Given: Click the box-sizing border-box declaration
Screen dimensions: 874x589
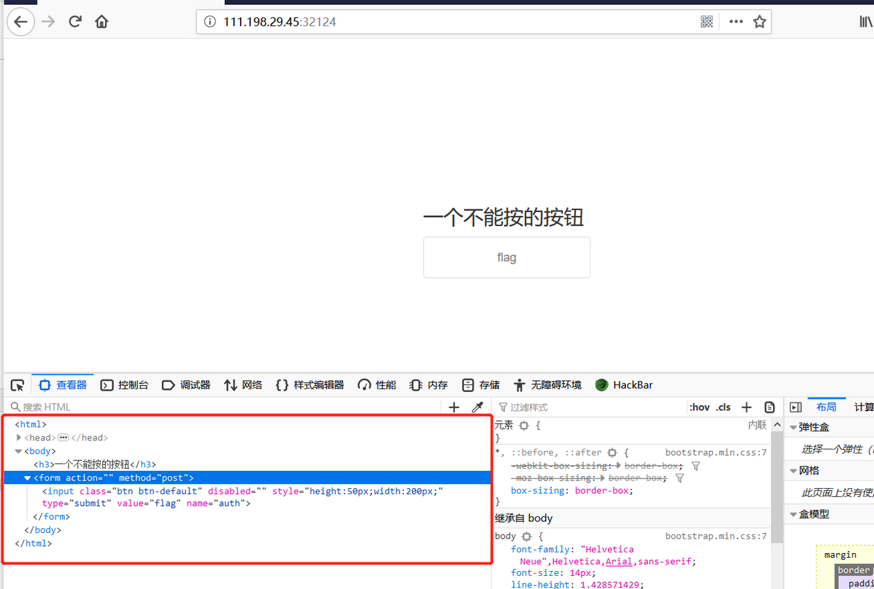Looking at the screenshot, I should 572,491.
